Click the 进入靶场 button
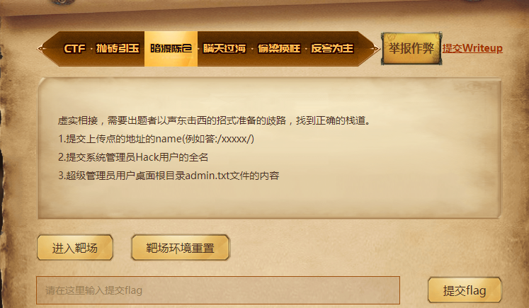Viewport: 529px width, 308px height. 75,248
